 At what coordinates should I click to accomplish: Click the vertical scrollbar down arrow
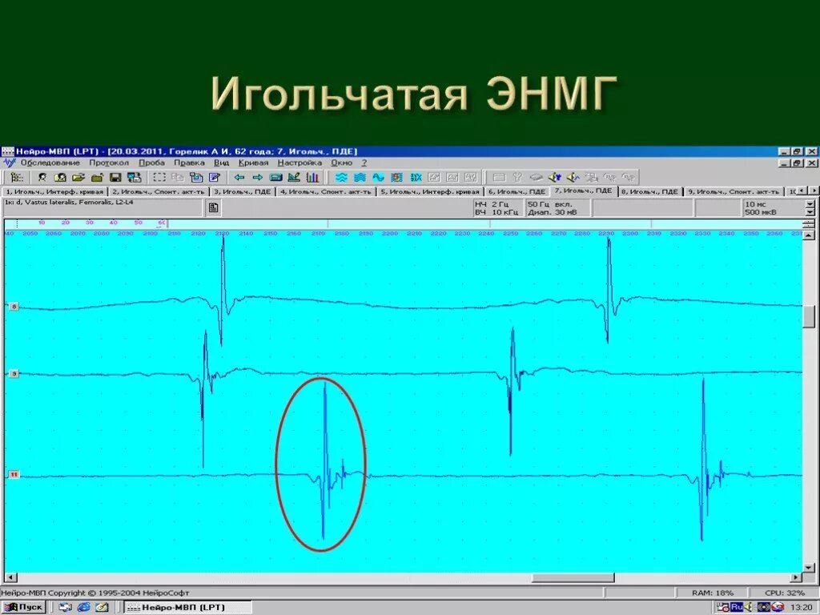[810, 568]
